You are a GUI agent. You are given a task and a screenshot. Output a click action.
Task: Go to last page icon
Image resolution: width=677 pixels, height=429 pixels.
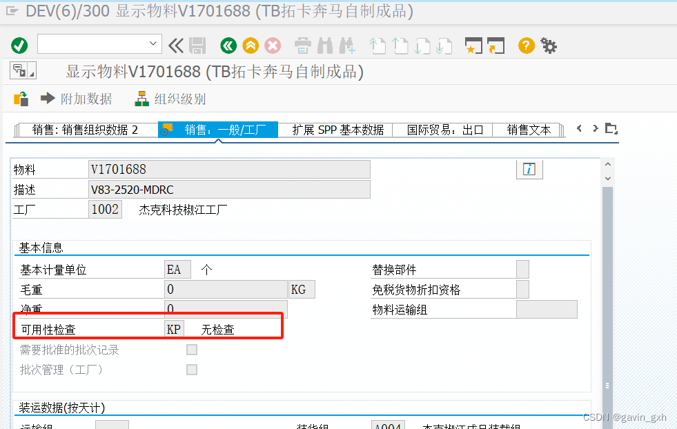click(444, 46)
